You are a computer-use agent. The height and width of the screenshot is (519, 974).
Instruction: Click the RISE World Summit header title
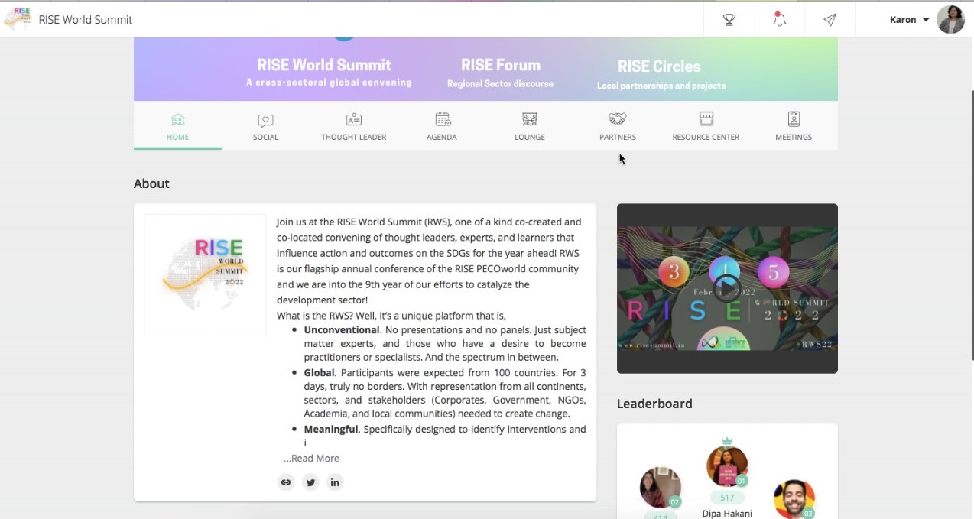pyautogui.click(x=86, y=20)
